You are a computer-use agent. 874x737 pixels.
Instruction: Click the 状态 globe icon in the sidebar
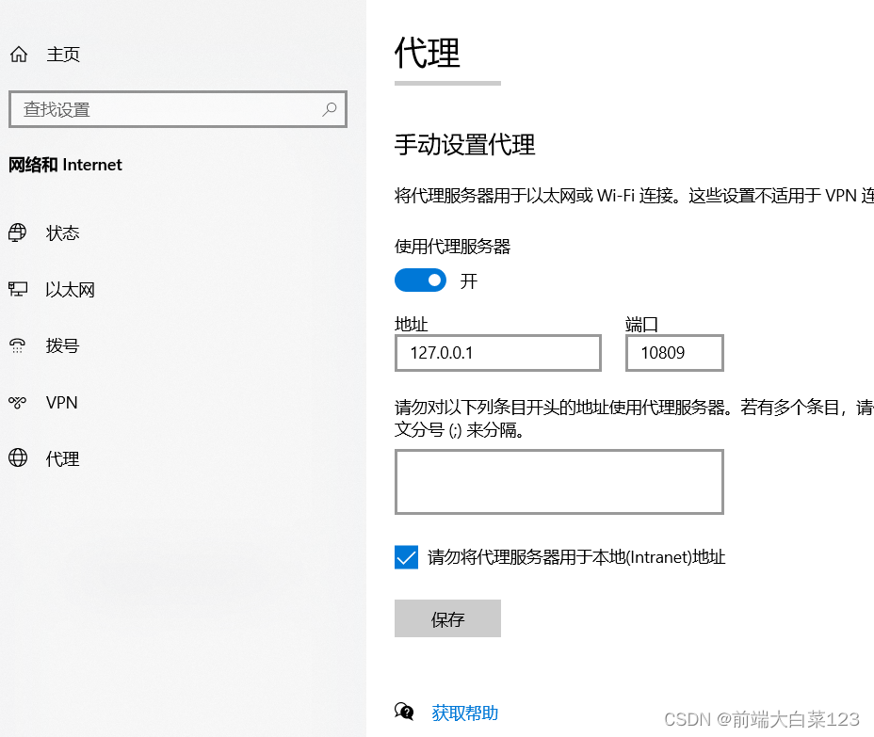[17, 232]
